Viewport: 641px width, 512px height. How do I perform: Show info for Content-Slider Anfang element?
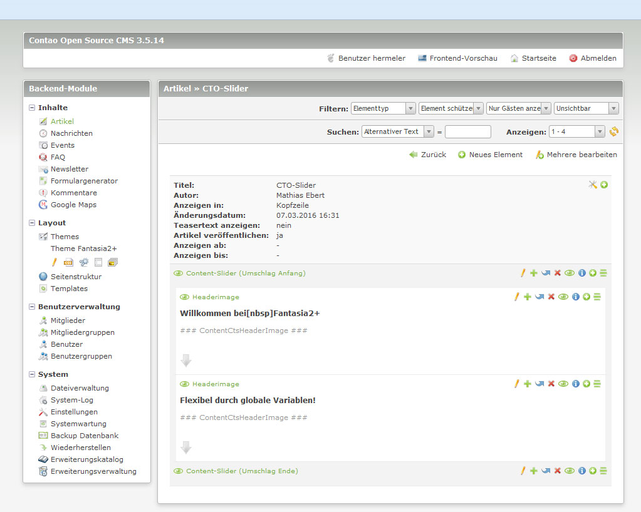pos(581,273)
